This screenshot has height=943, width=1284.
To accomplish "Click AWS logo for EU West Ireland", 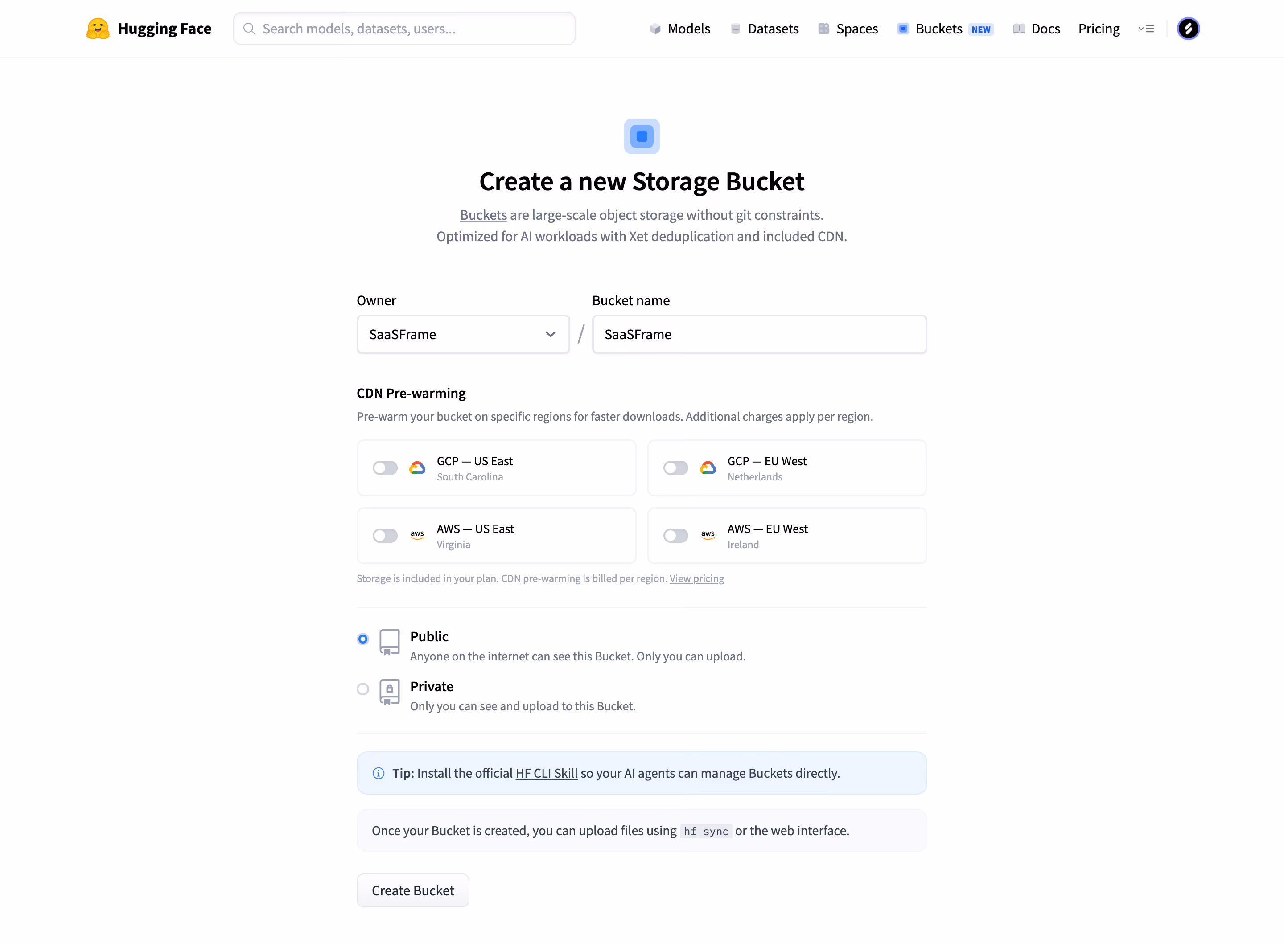I will [x=708, y=535].
